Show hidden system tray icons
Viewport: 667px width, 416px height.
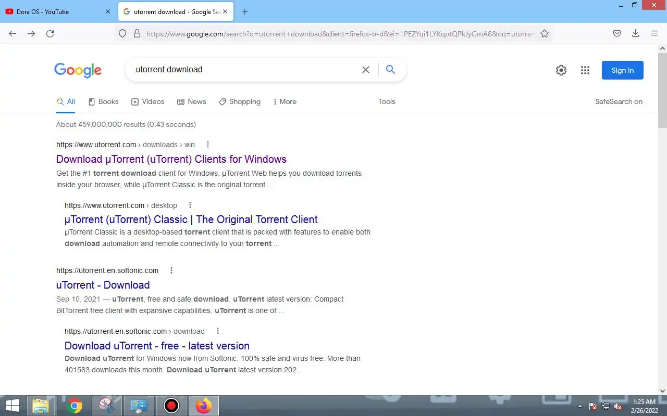click(x=580, y=406)
